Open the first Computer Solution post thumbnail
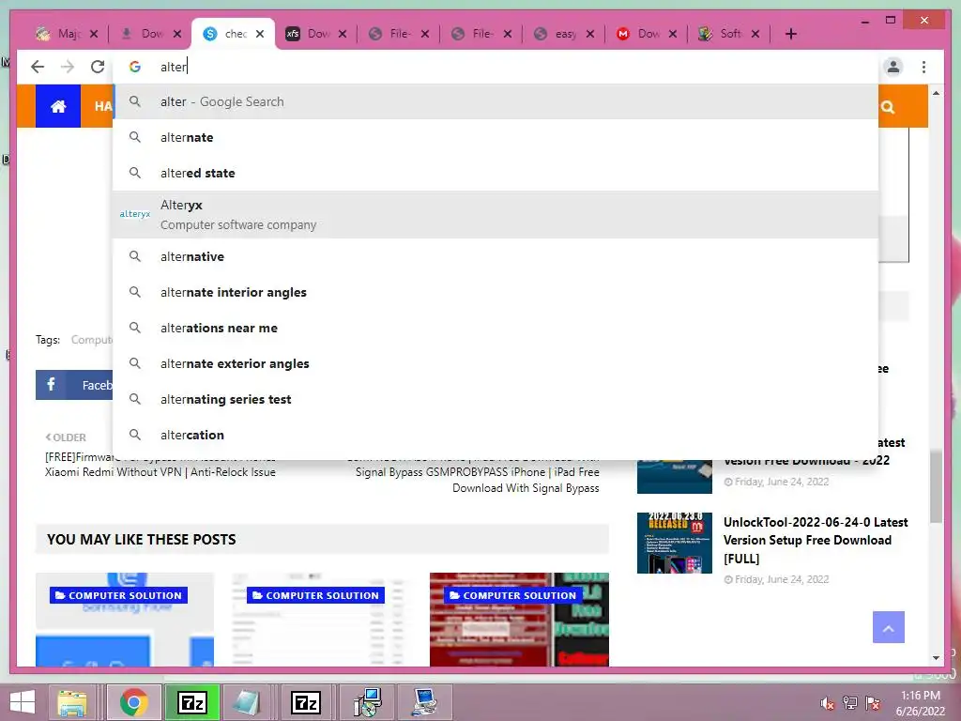The image size is (961, 721). (125, 620)
